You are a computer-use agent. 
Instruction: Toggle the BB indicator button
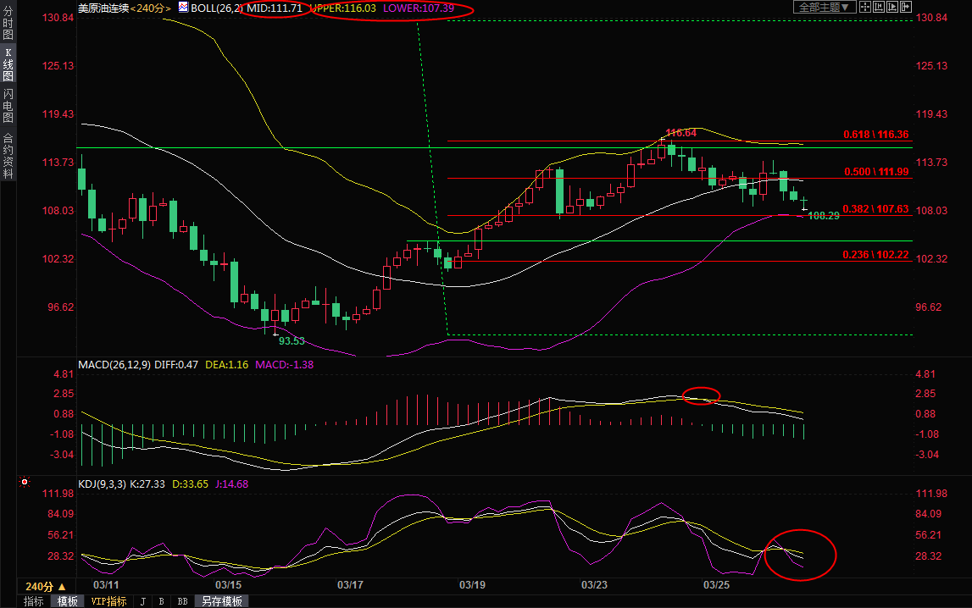coord(181,601)
